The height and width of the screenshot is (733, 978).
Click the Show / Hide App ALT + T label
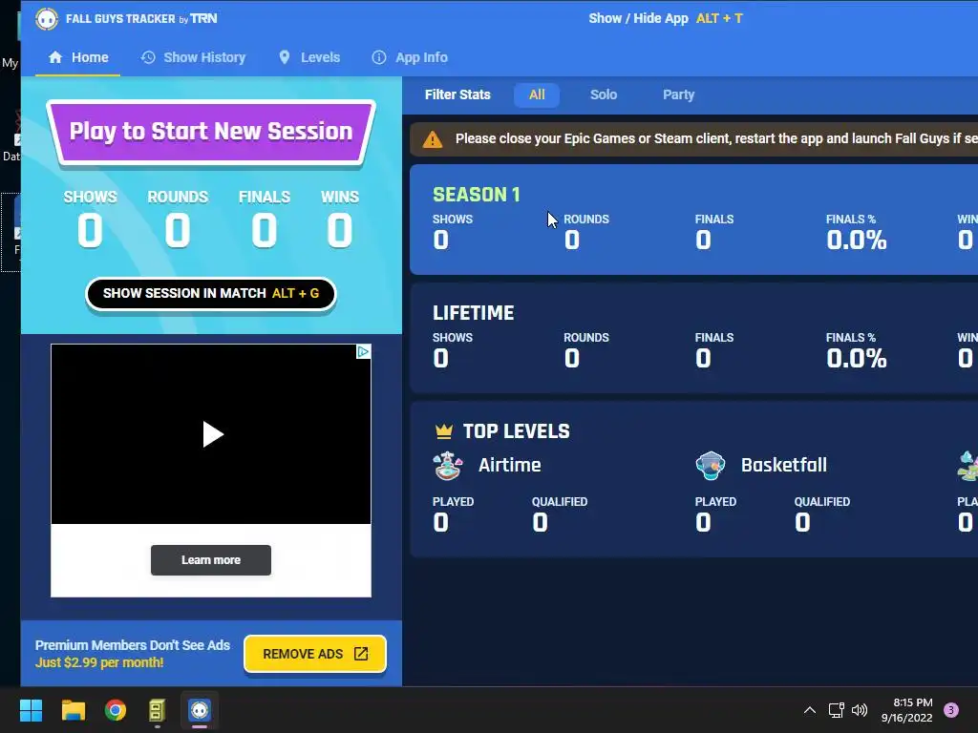tap(666, 18)
